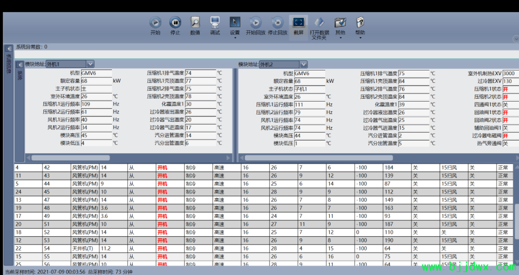Open the 模块地址 外机2 dropdown
Screen dimensions: 519x275
pos(304,64)
